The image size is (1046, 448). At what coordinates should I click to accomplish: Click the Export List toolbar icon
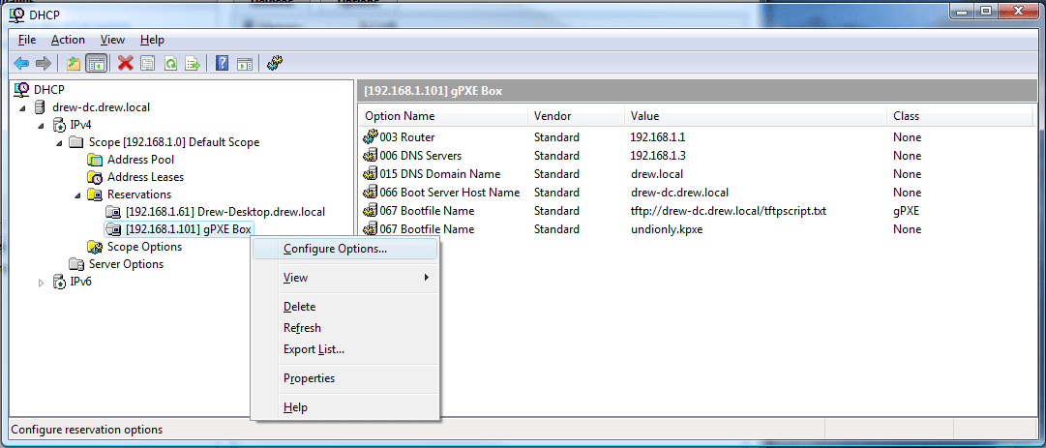(x=193, y=63)
